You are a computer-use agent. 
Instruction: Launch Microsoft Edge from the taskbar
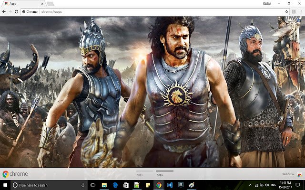tap(115, 185)
